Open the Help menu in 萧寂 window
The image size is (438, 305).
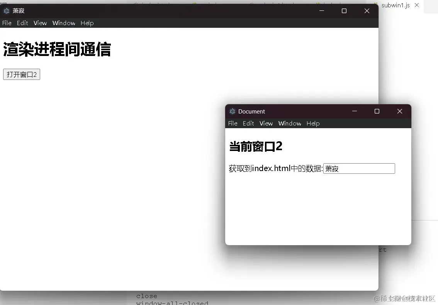87,23
